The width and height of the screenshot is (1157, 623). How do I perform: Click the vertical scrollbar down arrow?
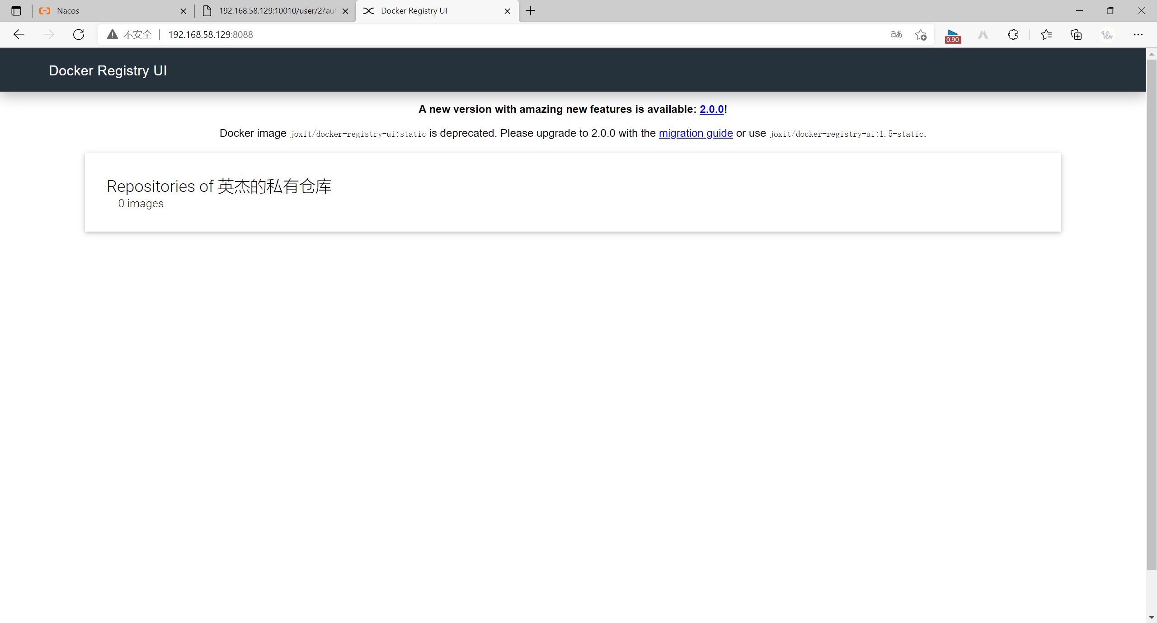tap(1151, 618)
